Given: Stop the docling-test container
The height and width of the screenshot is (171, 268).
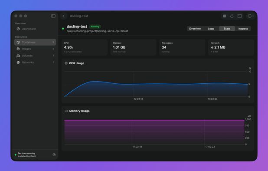Looking at the screenshot, I should [224, 16].
